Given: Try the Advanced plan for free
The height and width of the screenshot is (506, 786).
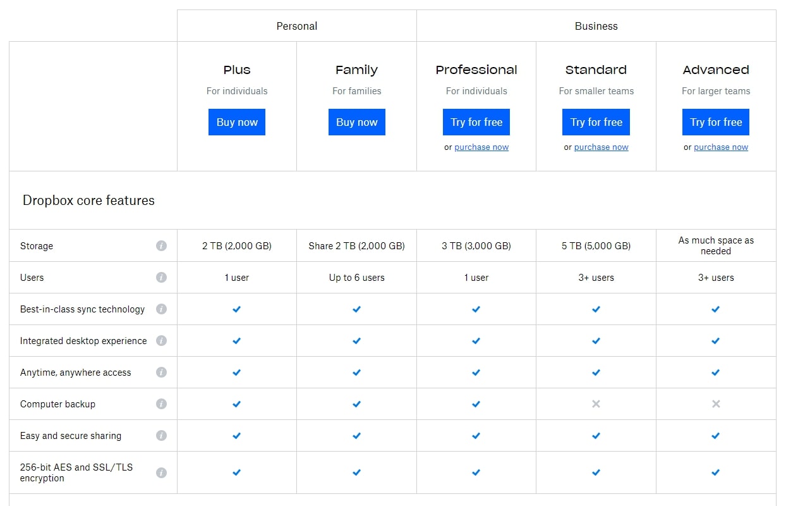Looking at the screenshot, I should pos(716,122).
